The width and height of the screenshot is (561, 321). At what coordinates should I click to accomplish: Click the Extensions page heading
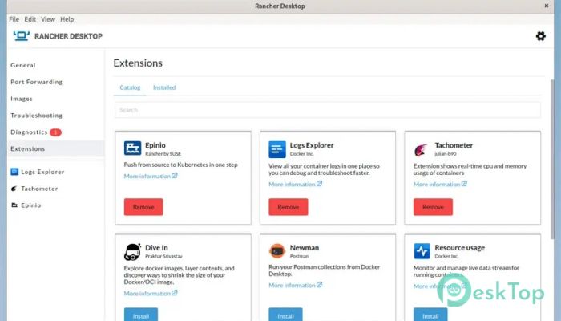138,63
